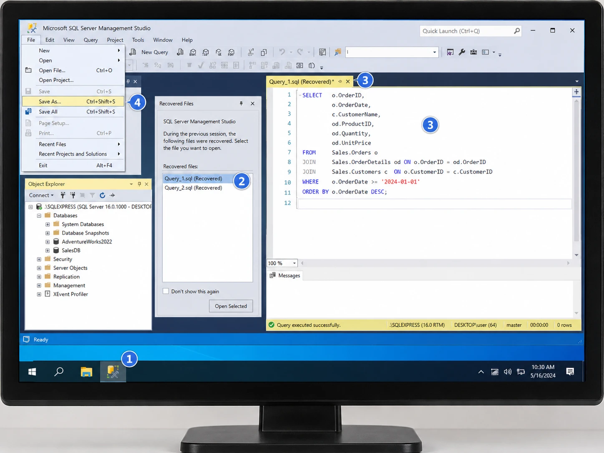Image resolution: width=604 pixels, height=453 pixels.
Task: Collapse the SELECT statement outline box
Action: tap(299, 96)
